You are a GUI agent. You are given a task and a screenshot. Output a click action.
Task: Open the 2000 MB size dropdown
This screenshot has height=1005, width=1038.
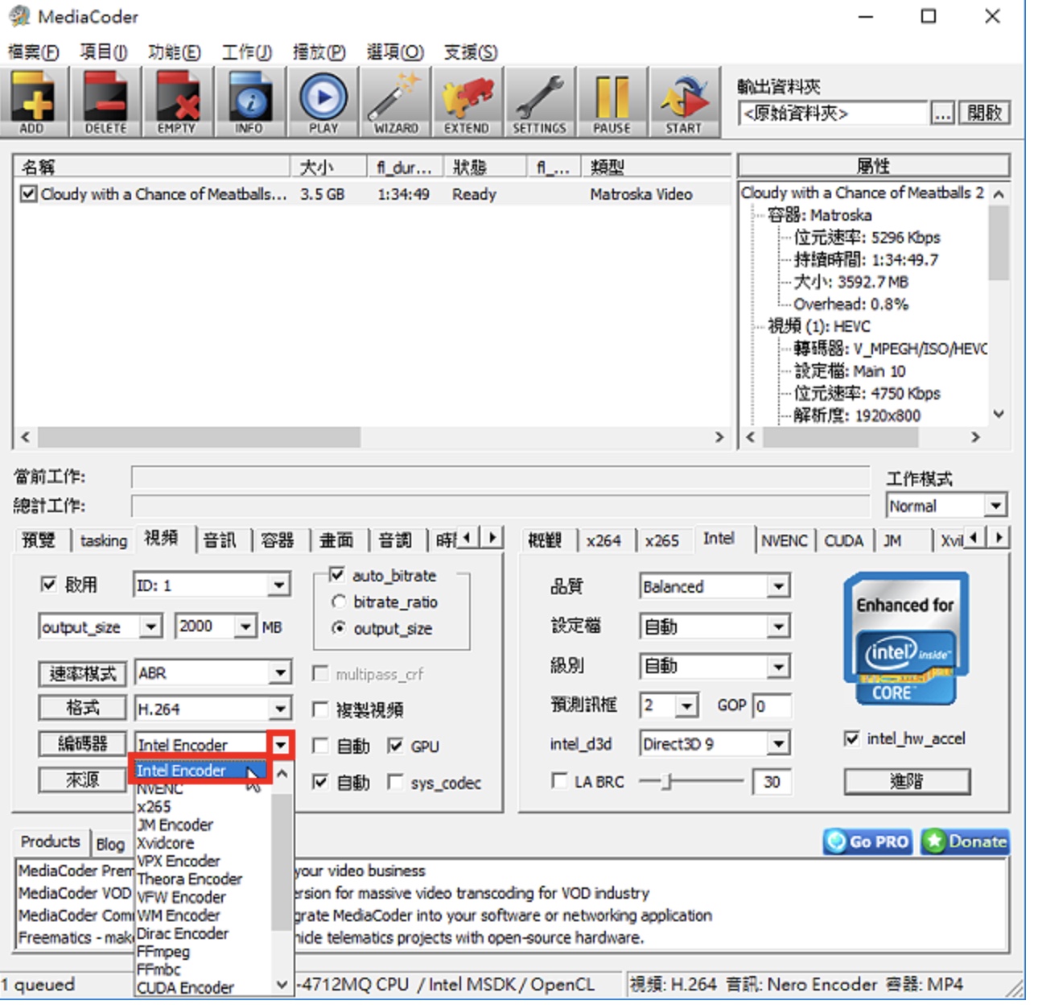(245, 627)
